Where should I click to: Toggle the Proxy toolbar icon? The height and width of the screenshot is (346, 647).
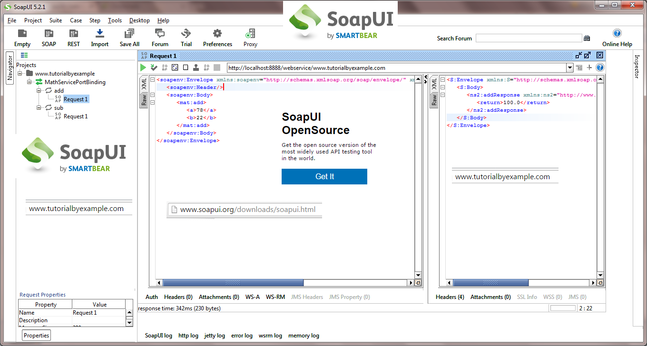[x=250, y=38]
